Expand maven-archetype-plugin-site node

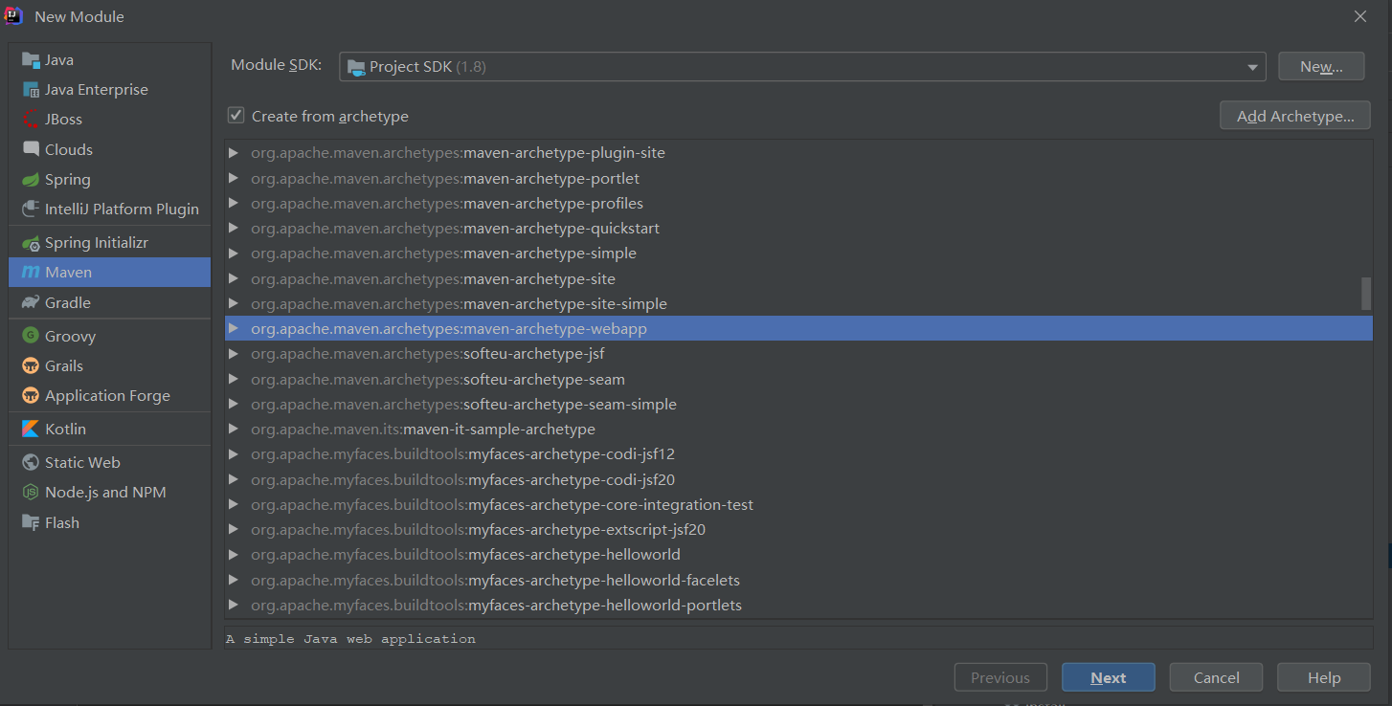[234, 152]
